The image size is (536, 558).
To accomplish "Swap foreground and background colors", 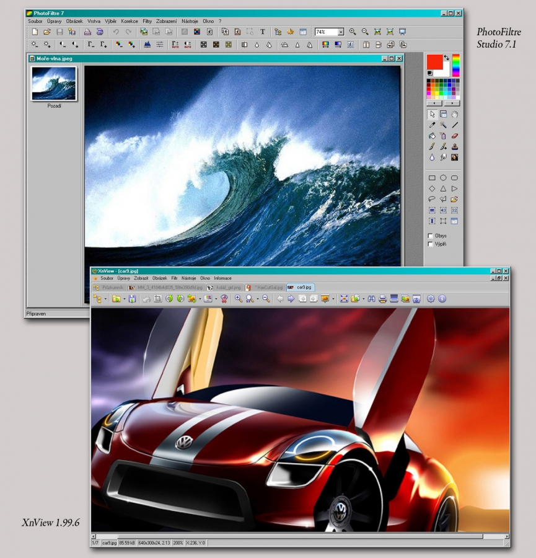I will click(x=446, y=57).
